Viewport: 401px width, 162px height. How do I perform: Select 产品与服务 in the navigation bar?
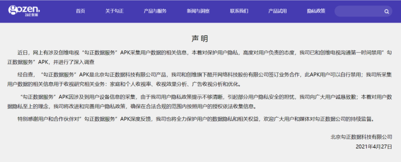coord(155,11)
